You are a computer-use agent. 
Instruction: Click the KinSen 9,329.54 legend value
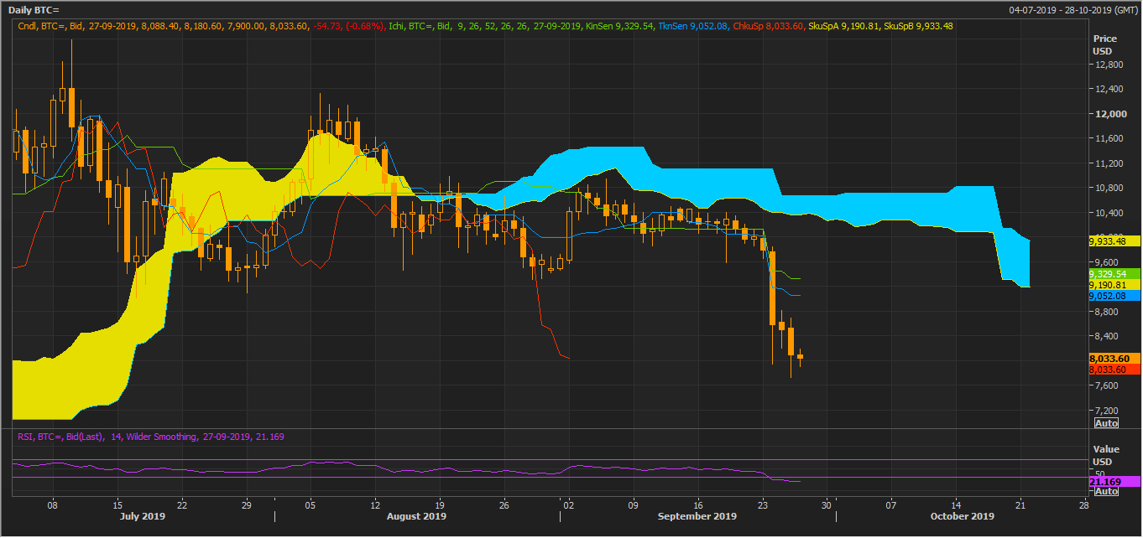click(x=619, y=26)
